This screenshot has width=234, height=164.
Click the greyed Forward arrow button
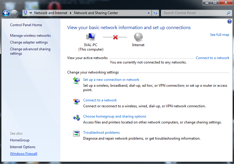[14, 13]
